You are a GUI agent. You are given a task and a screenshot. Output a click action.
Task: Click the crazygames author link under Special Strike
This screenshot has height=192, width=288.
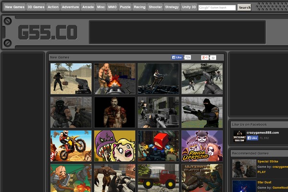click(x=280, y=167)
